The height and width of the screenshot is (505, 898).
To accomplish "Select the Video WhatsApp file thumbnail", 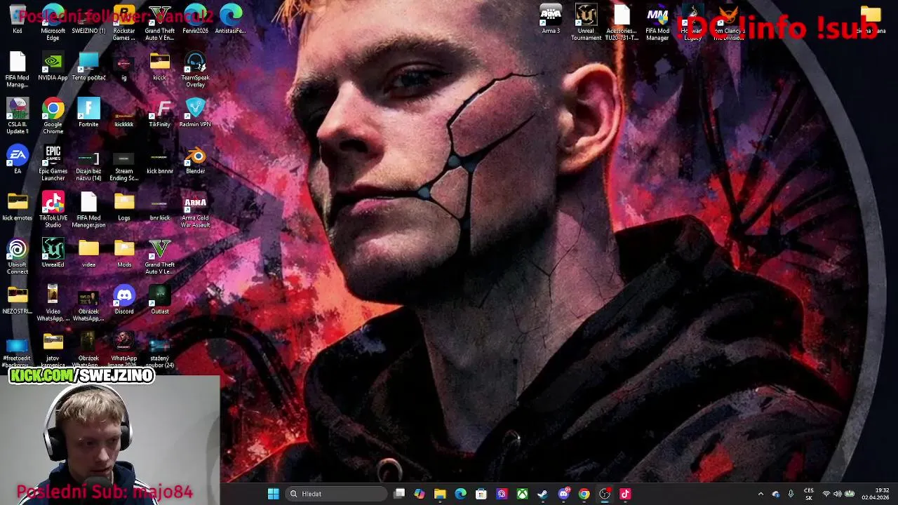I will click(x=53, y=304).
